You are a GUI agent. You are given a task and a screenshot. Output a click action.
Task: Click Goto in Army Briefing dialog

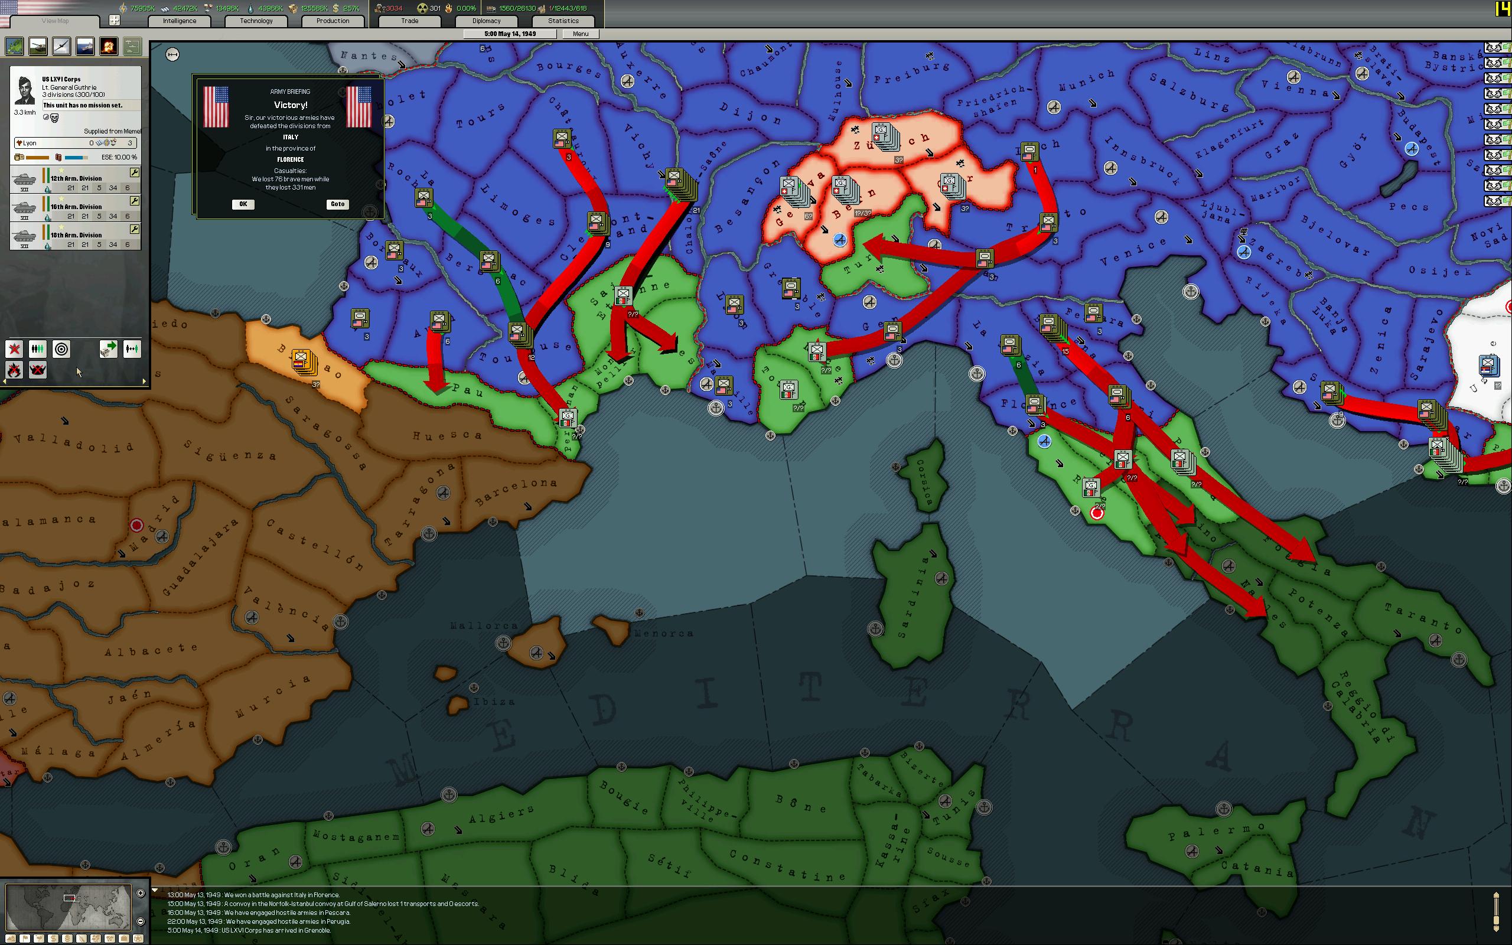[337, 204]
